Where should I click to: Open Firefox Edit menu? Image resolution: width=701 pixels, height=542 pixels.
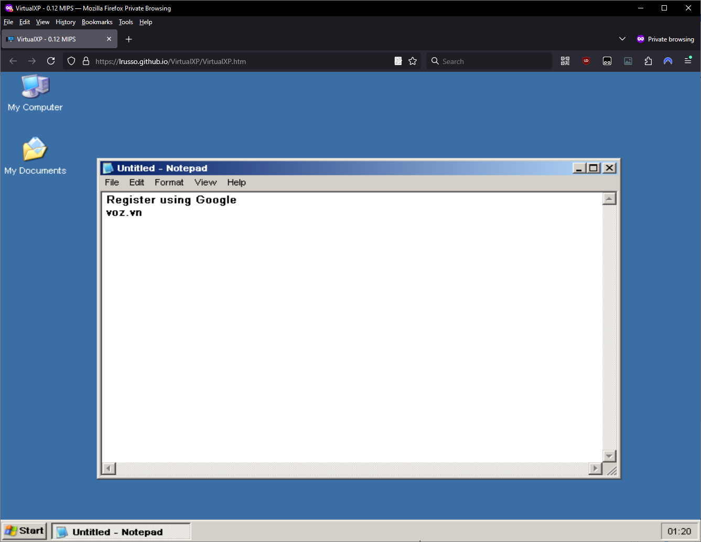click(25, 22)
